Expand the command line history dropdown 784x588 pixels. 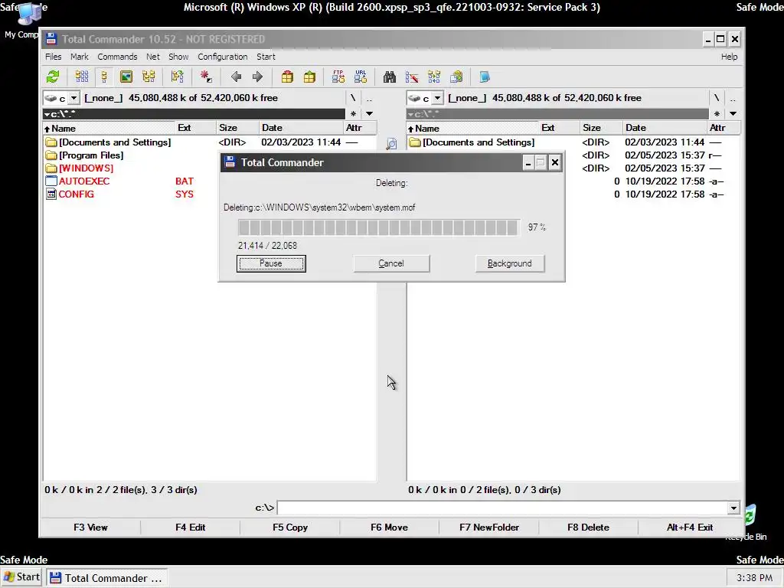[x=733, y=508]
